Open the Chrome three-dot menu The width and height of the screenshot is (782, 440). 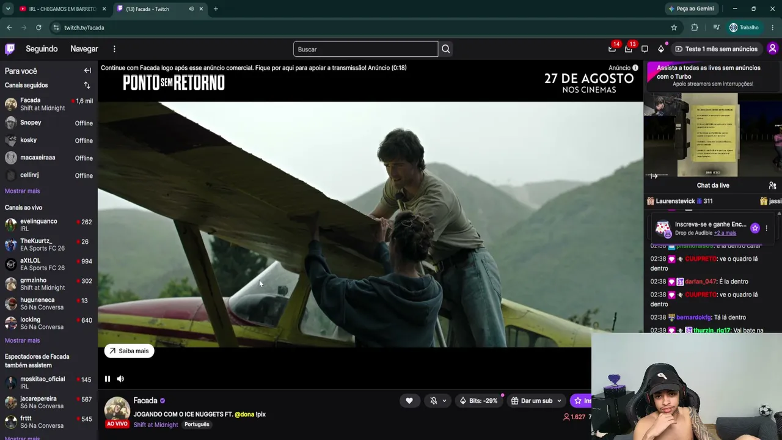pyautogui.click(x=773, y=28)
